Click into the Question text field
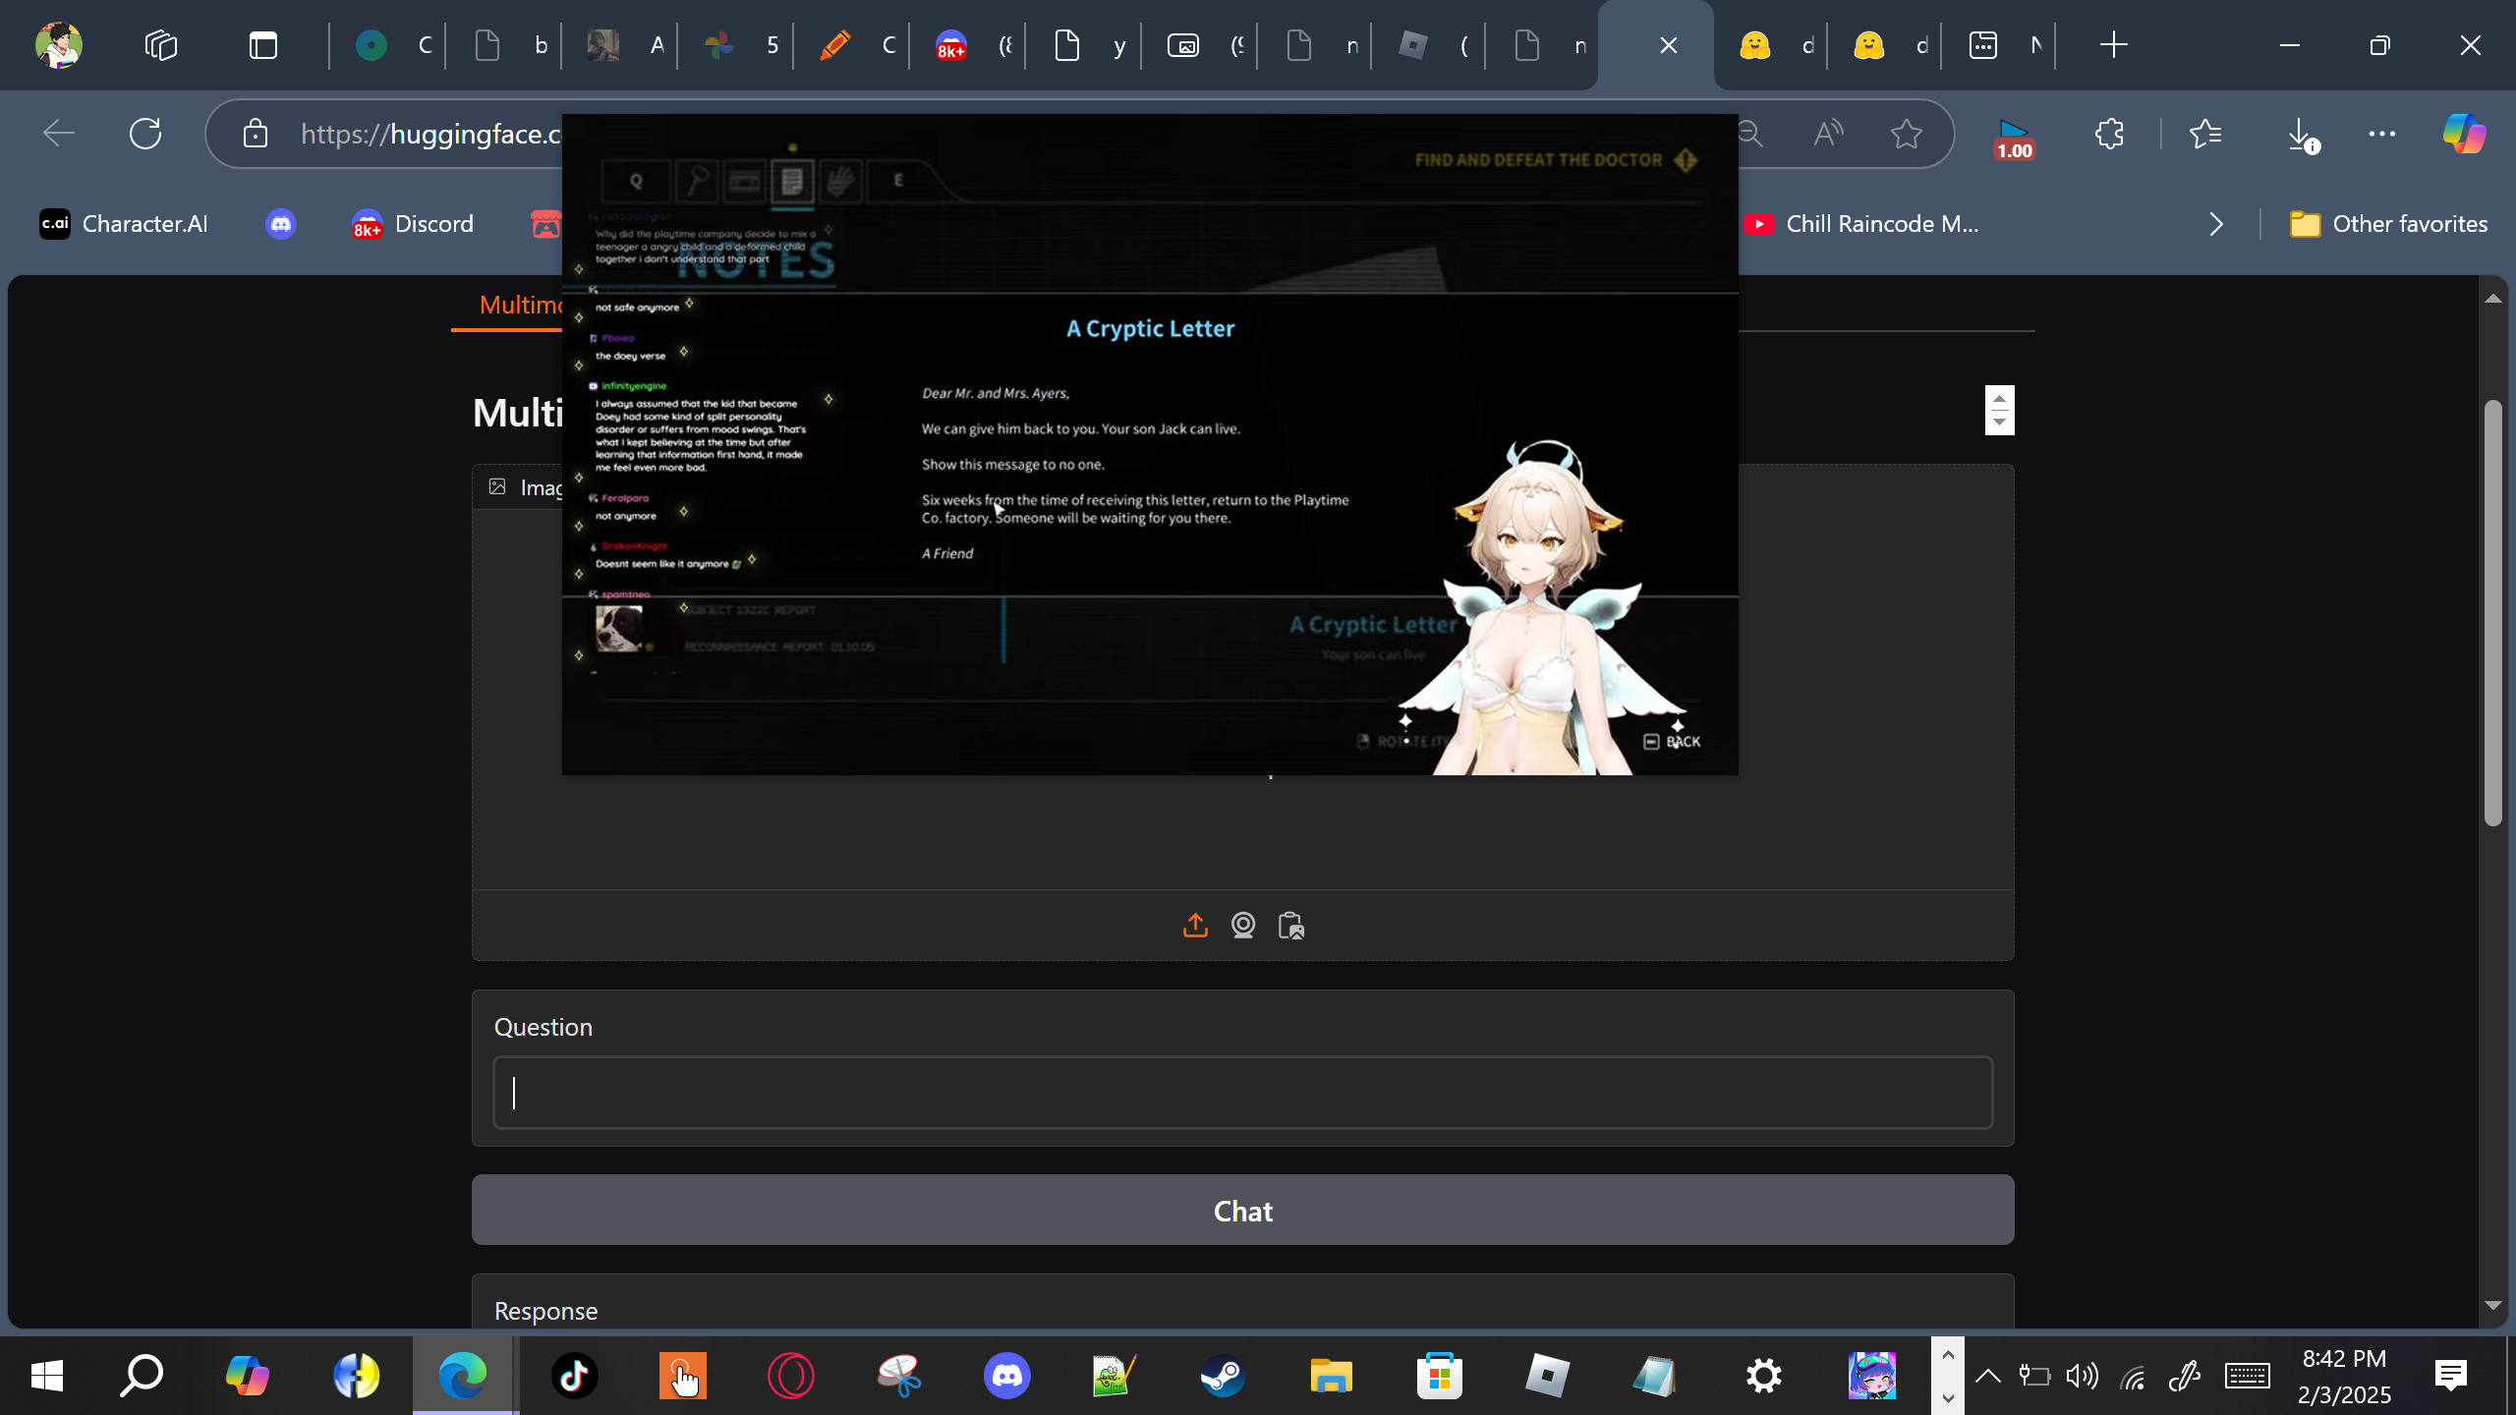The height and width of the screenshot is (1415, 2516). click(1243, 1093)
